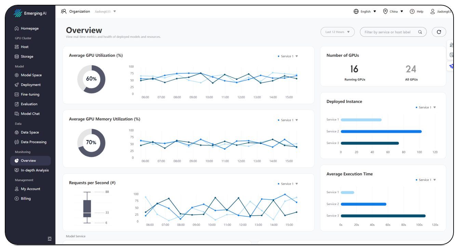
Task: Go to Model Space in sidebar
Action: click(x=31, y=75)
